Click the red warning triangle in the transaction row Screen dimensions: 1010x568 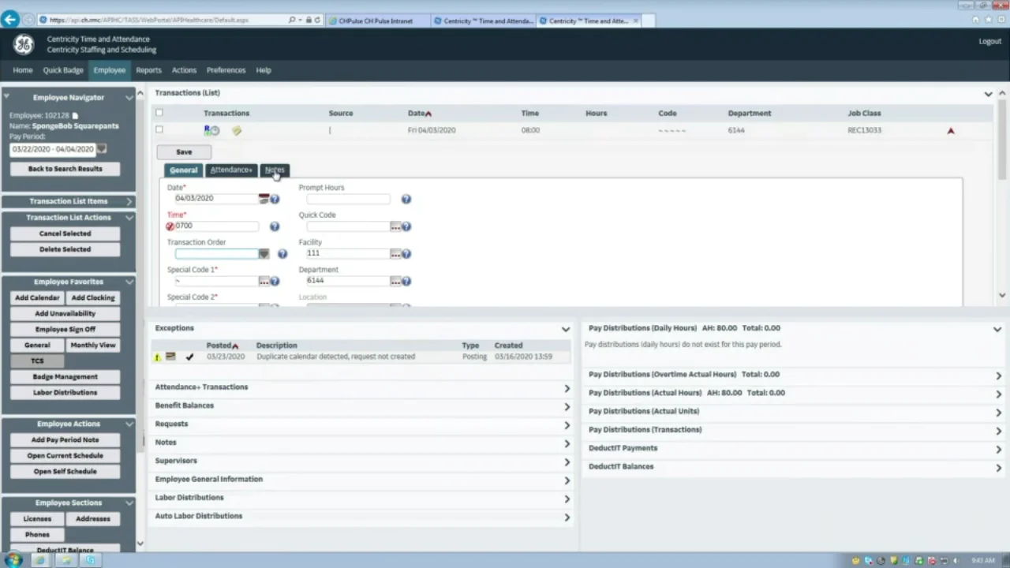click(951, 131)
